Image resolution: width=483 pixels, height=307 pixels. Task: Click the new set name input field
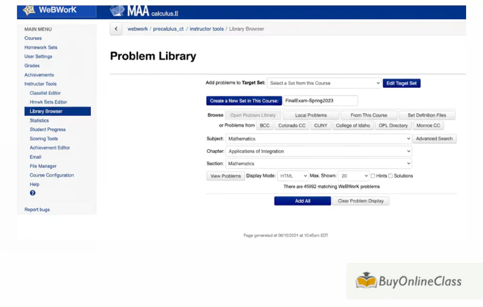coord(320,101)
